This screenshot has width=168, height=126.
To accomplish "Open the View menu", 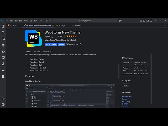I will coord(26,21).
